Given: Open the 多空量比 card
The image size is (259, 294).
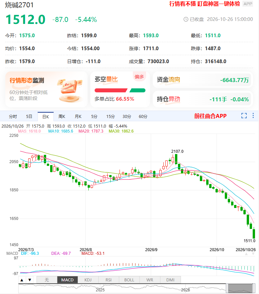Looking at the screenshot, I should [120, 89].
